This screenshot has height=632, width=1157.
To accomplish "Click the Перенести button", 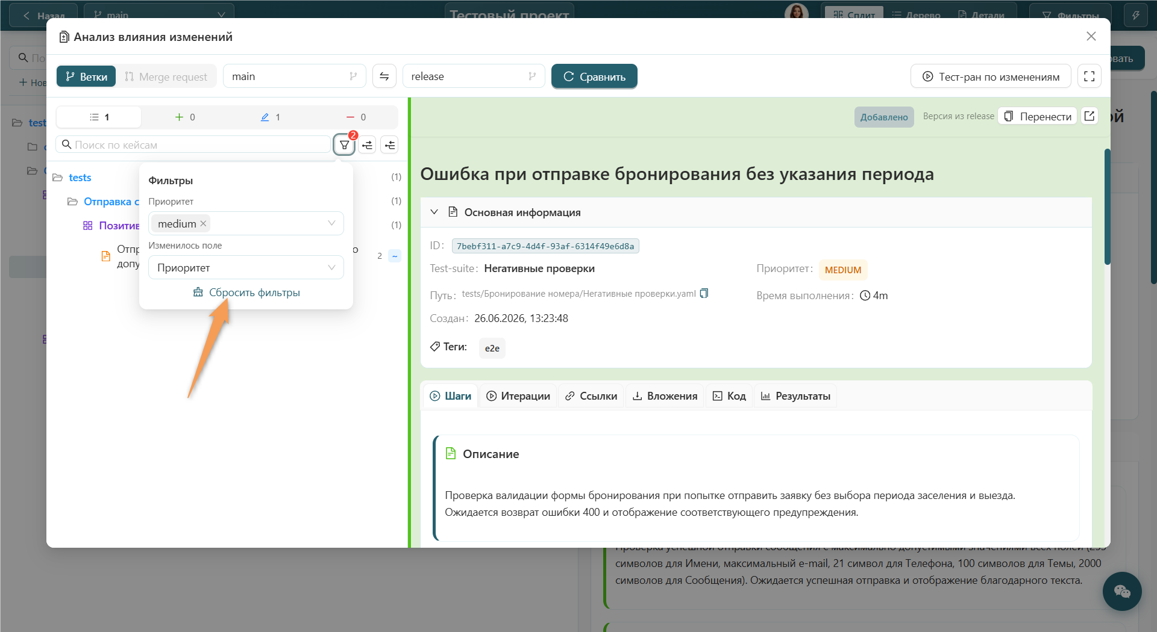I will click(x=1038, y=116).
